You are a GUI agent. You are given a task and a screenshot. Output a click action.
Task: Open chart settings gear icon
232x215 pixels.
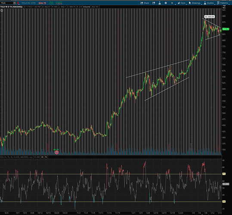166,3
